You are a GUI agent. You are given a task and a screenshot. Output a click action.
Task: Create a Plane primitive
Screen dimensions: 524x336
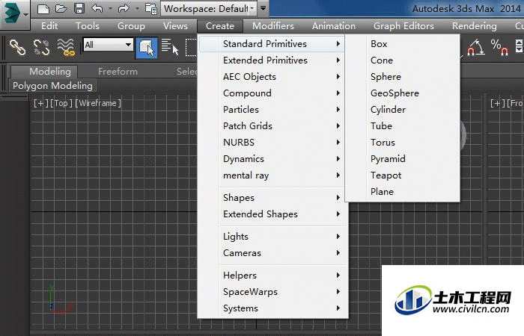(403, 192)
